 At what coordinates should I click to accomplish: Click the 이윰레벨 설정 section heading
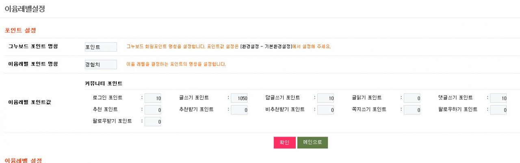tap(23, 160)
